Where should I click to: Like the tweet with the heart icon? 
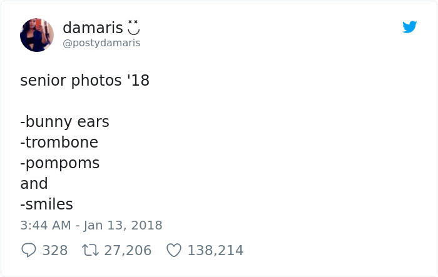tap(174, 250)
